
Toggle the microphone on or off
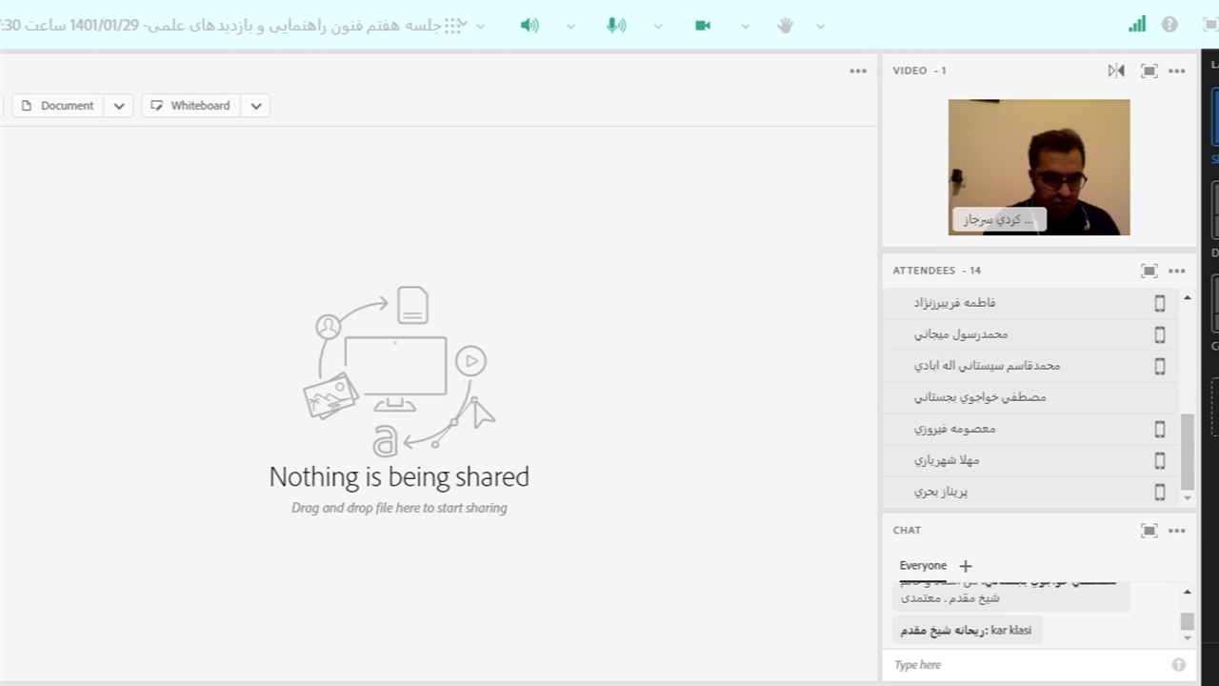(616, 26)
